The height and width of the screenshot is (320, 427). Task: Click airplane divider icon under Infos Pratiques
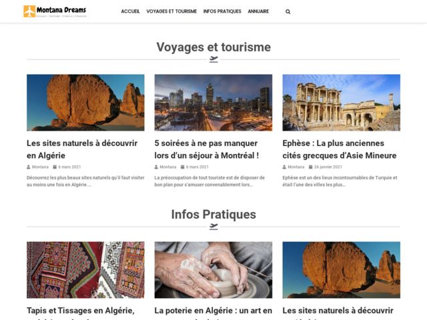pyautogui.click(x=213, y=227)
